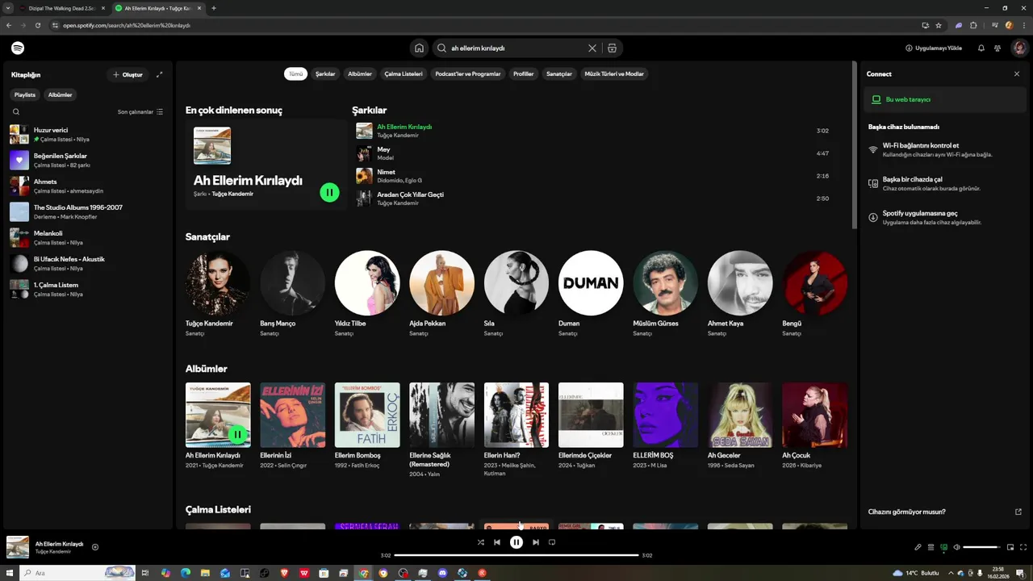This screenshot has height=581, width=1033.
Task: Open the Sanatçılar section heading
Action: click(207, 236)
